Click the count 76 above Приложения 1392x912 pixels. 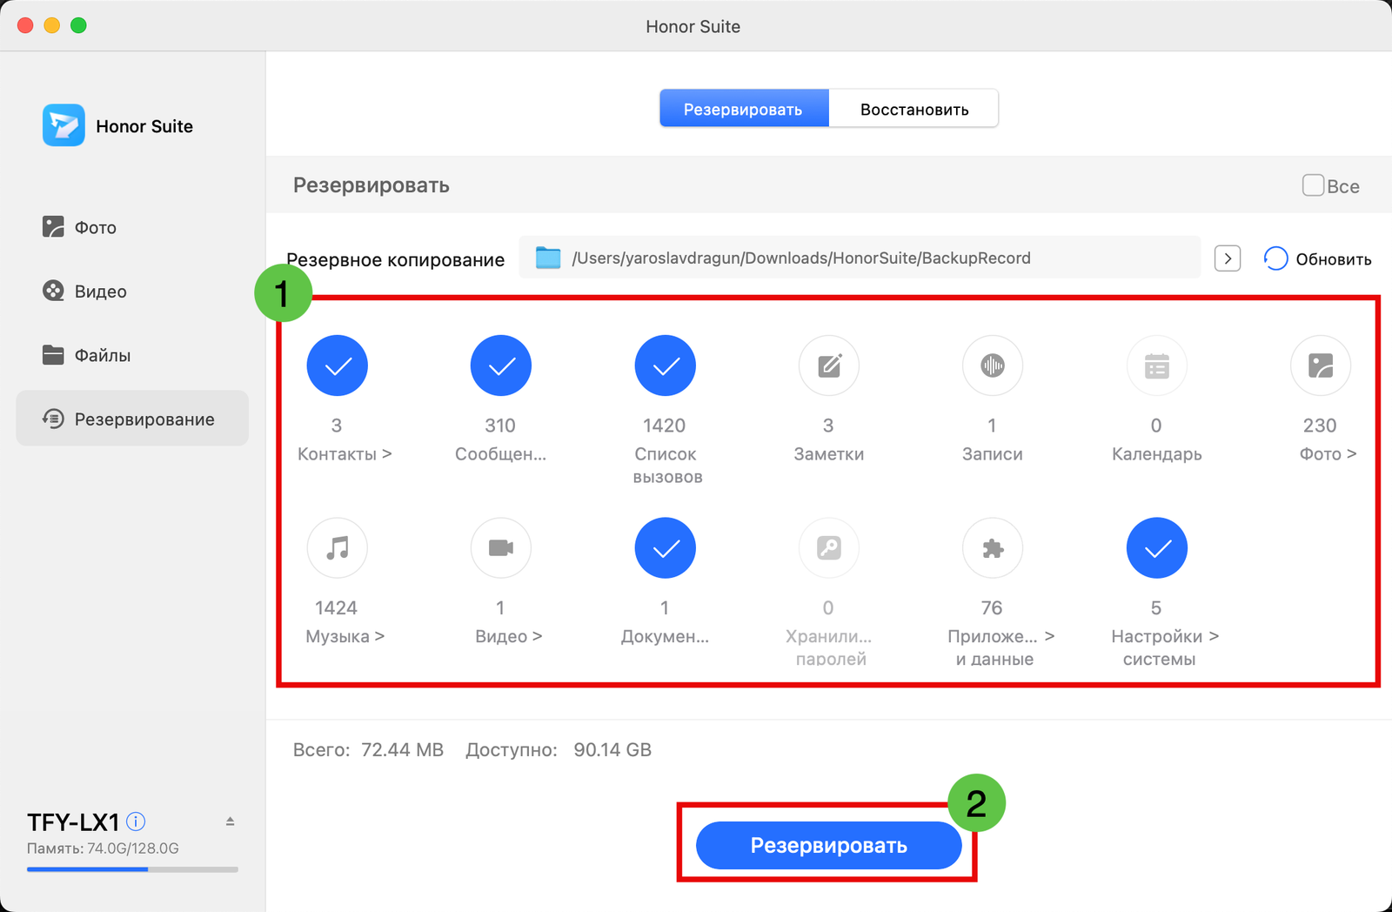[x=992, y=607]
